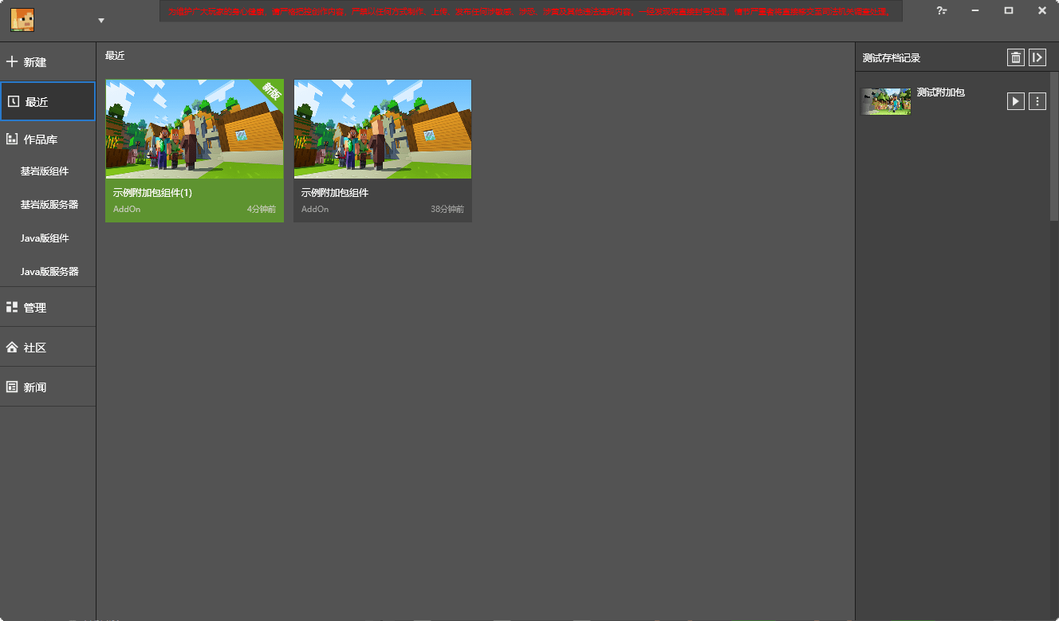Select Java版组件 category
The height and width of the screenshot is (621, 1059).
coord(45,238)
